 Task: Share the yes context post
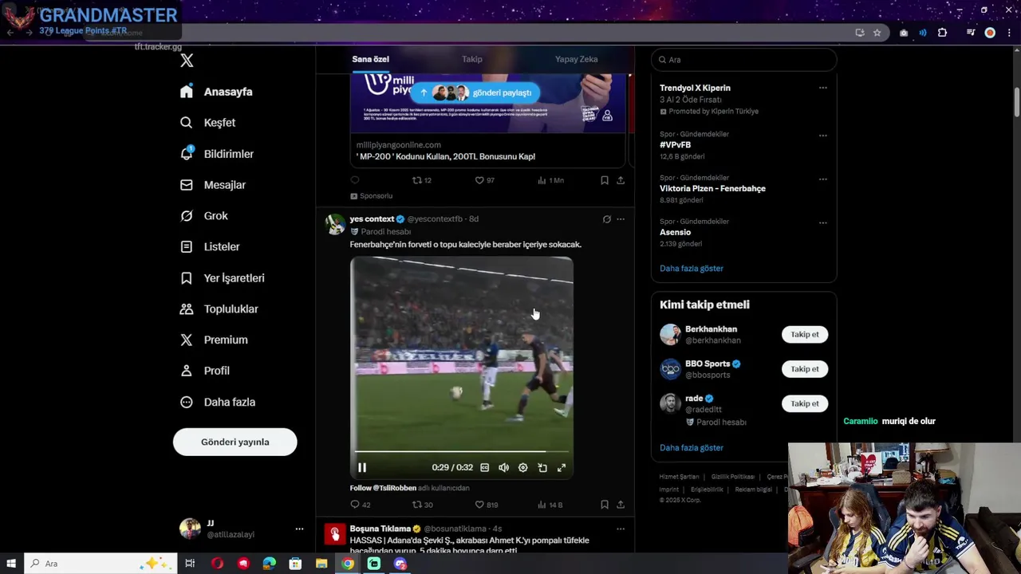pyautogui.click(x=621, y=505)
